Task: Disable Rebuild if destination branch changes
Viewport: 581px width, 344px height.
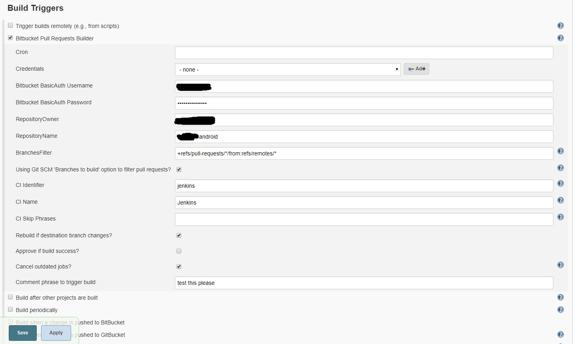Action: [179, 236]
